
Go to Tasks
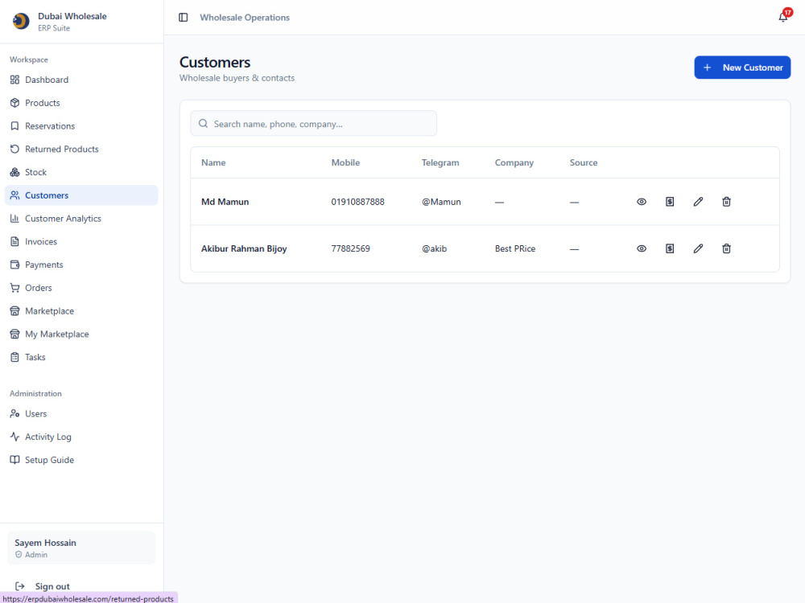point(81,357)
